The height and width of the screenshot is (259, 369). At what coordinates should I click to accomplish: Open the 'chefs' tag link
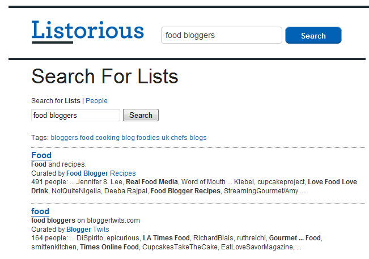tap(179, 138)
